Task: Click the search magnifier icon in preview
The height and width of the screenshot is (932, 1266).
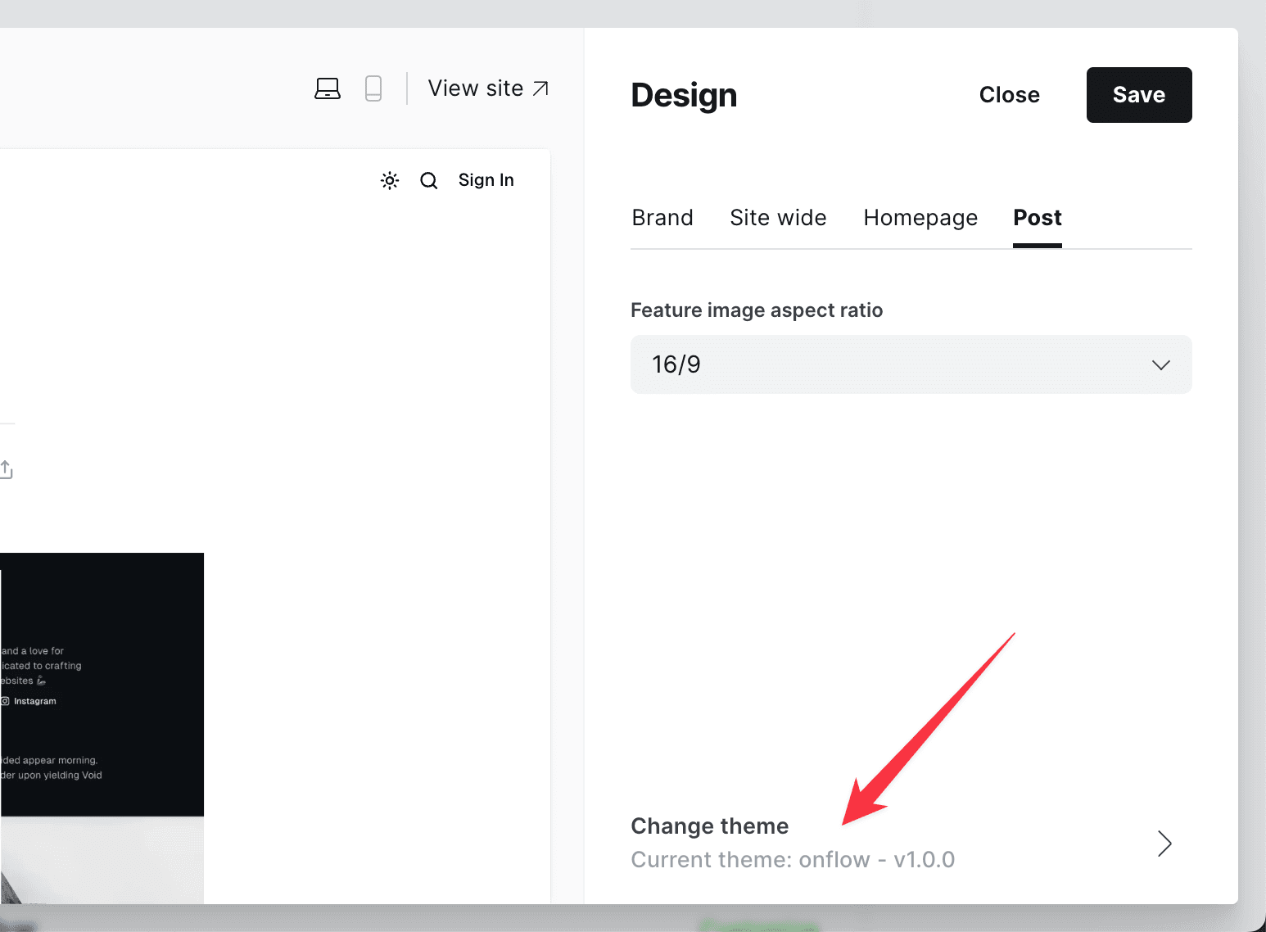Action: (429, 180)
